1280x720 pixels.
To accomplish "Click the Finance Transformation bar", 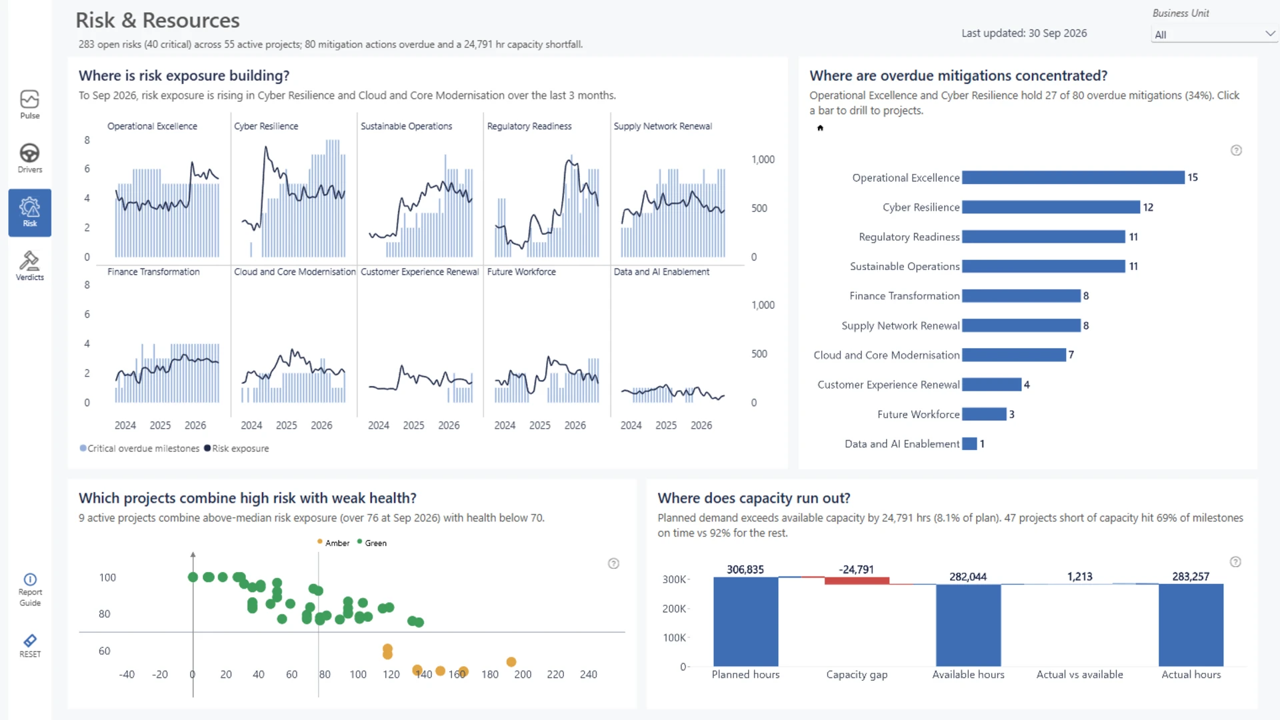I will pos(1021,296).
